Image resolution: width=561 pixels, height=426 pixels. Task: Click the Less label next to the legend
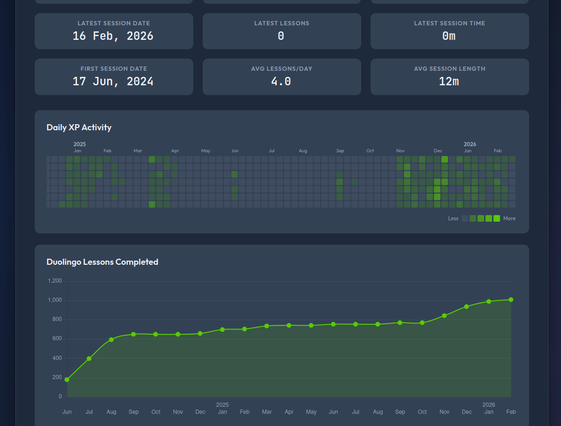pyautogui.click(x=453, y=218)
